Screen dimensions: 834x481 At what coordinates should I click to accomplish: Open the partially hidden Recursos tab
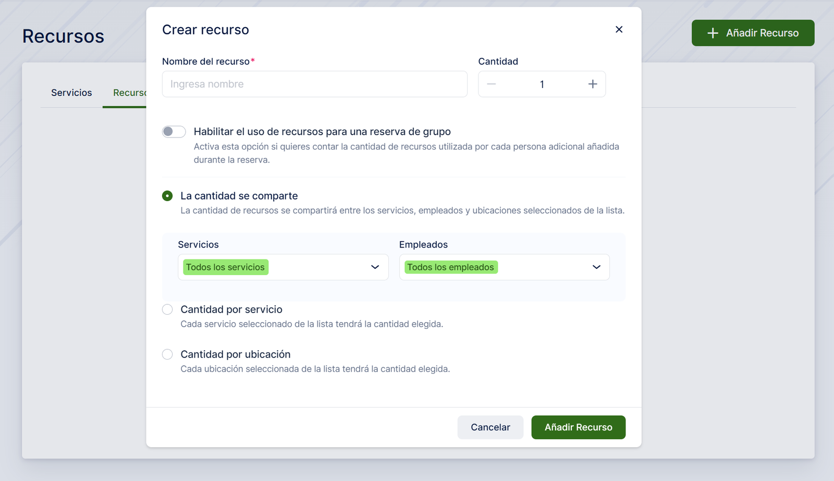point(129,93)
